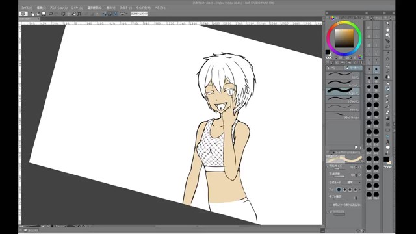
Task: Select the fourth (strong) anti-aliasing option
Action: 356,190
